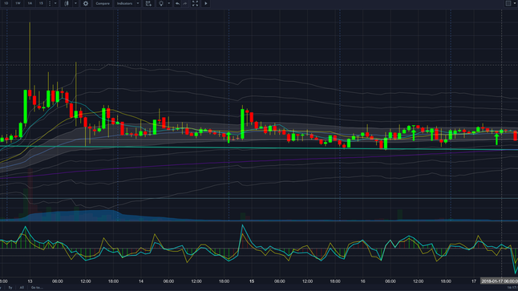Select the 1M timeframe button
This screenshot has height=291, width=518.
(x=30, y=3)
